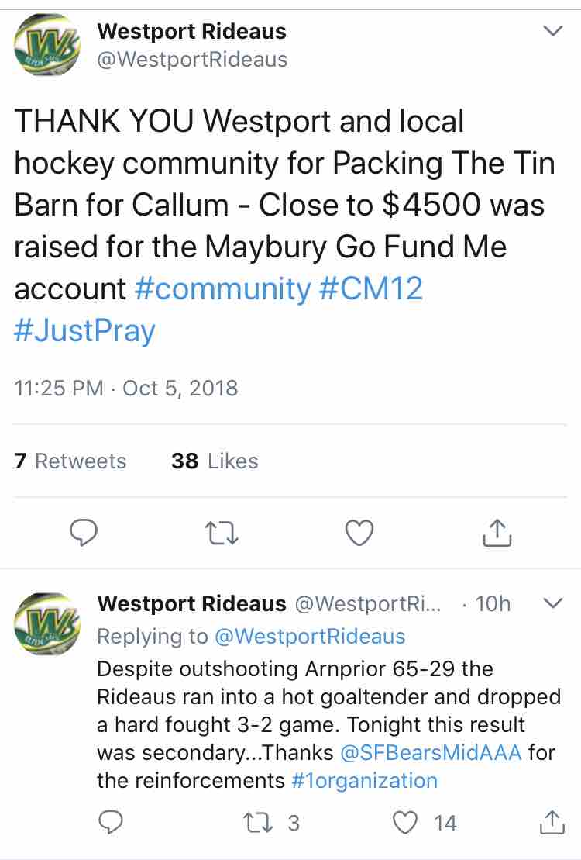Retweet the reply tweet showing 3 retweets
581x860 pixels.
click(x=271, y=823)
